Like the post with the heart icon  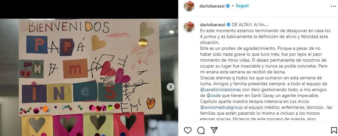pyautogui.click(x=188, y=130)
